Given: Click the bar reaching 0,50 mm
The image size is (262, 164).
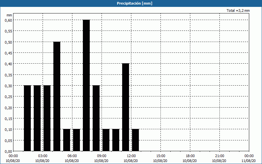Looking at the screenshot, I should pos(57,96).
